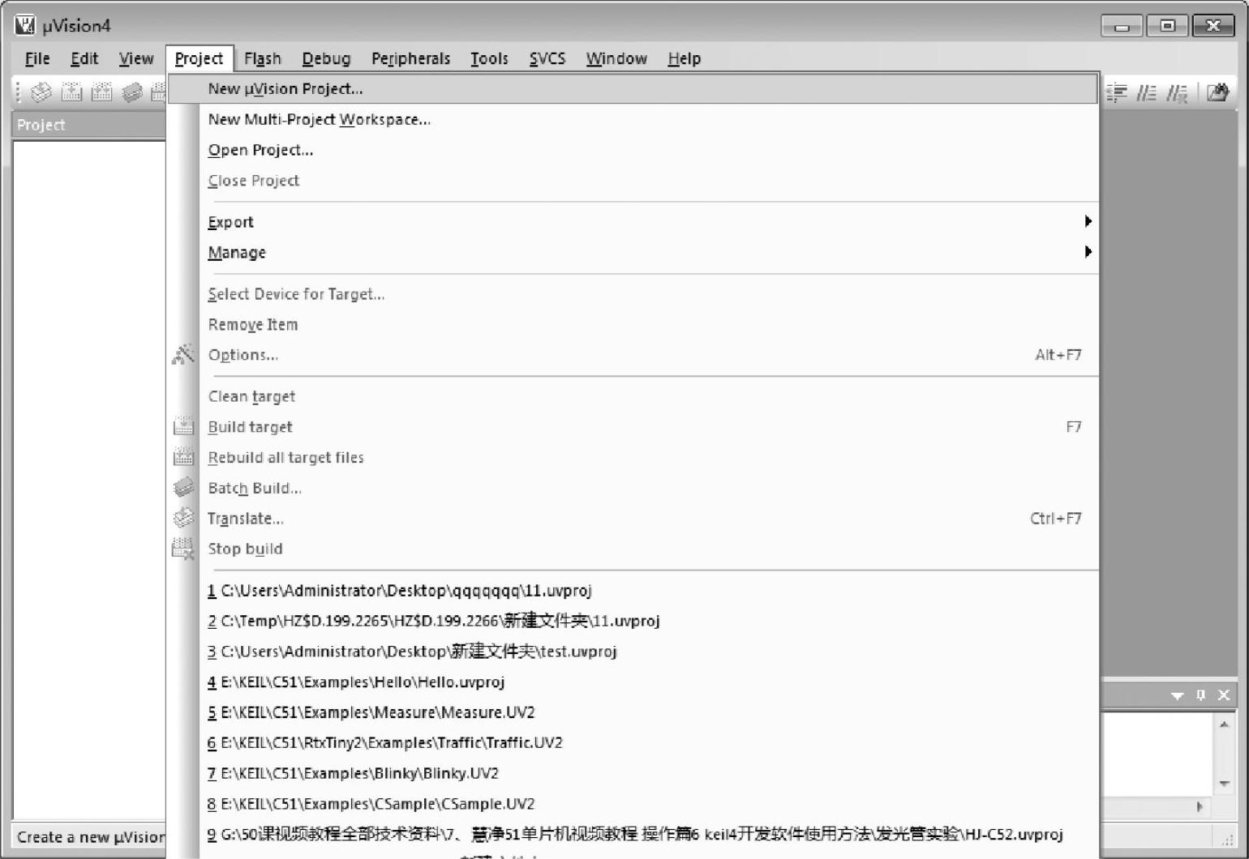Open the Peripherals menu
Screen dimensions: 1249x859
[x=410, y=58]
